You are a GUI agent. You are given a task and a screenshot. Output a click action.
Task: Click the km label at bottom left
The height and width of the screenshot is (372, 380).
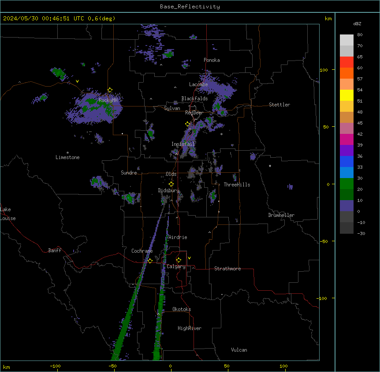(7, 367)
